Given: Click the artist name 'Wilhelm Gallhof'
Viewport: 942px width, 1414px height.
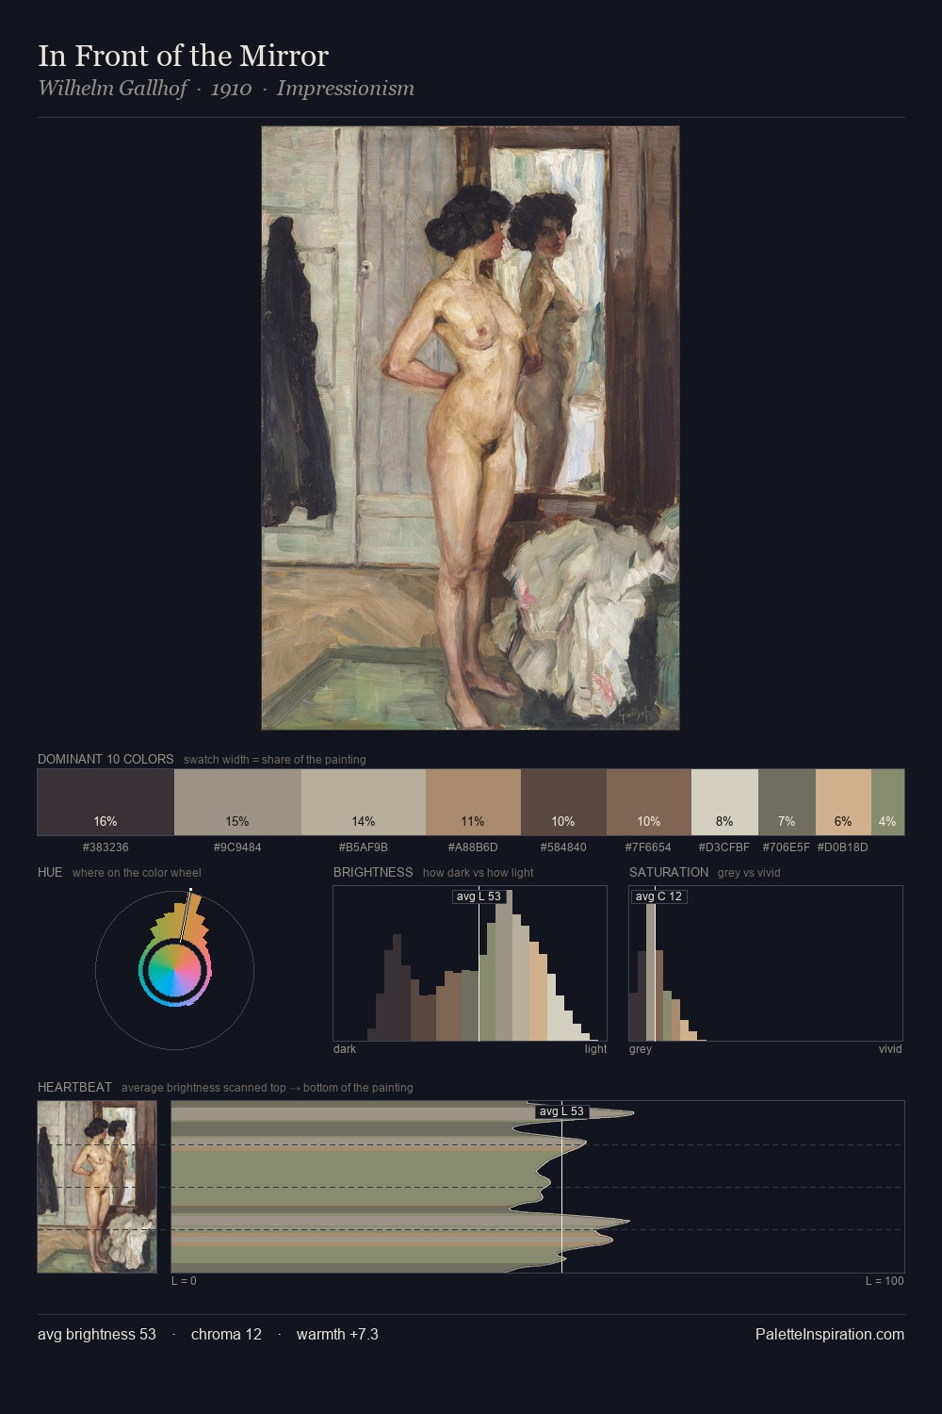Looking at the screenshot, I should (x=113, y=89).
